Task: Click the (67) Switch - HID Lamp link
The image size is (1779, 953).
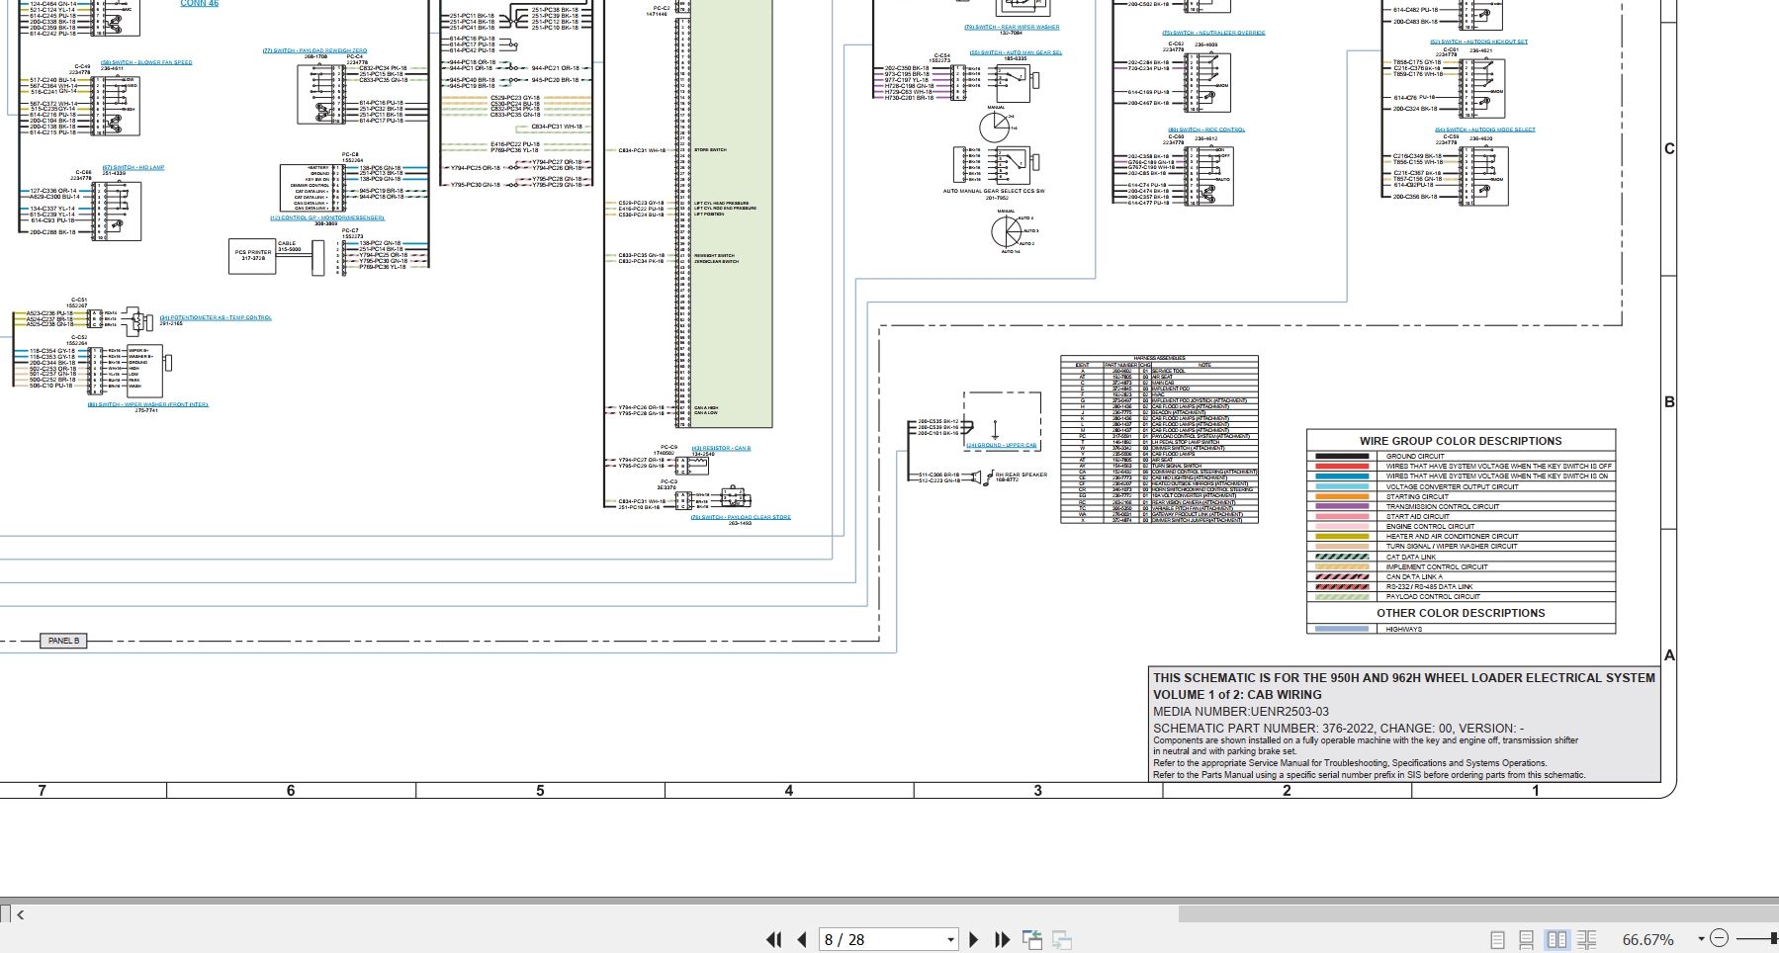Action: pos(133,167)
